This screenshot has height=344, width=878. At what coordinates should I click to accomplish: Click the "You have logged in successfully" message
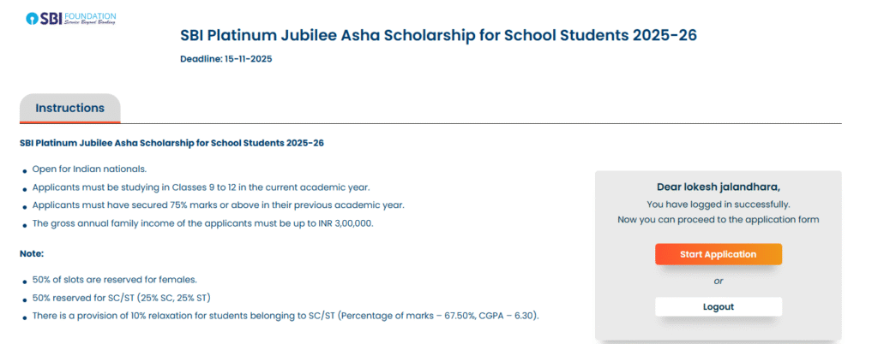719,205
